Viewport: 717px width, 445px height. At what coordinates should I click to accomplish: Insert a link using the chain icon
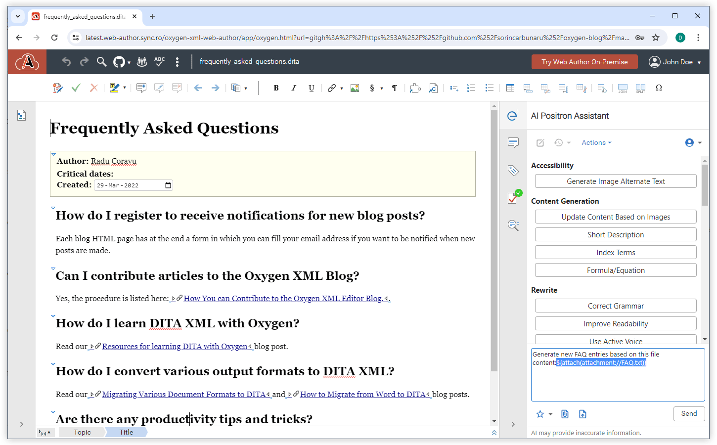[331, 88]
